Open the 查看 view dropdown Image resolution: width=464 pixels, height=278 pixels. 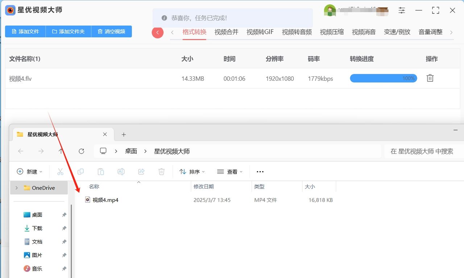229,172
